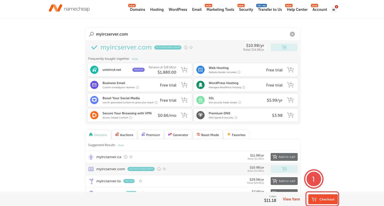This screenshot has width=384, height=206.
Task: Open the mail notifications icon
Action: pos(334,10)
